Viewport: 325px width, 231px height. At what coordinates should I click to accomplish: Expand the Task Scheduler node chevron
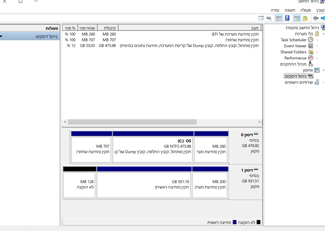(317, 40)
